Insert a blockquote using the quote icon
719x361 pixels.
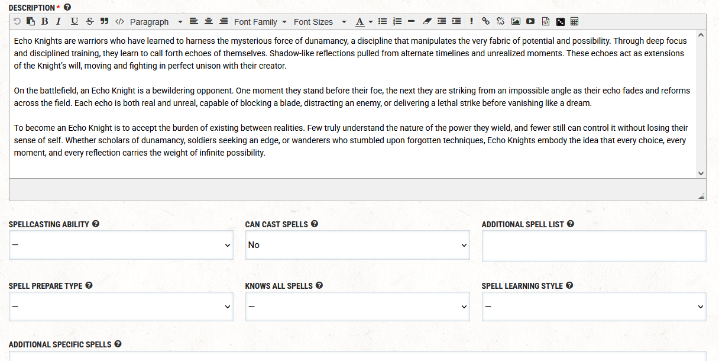click(x=104, y=21)
